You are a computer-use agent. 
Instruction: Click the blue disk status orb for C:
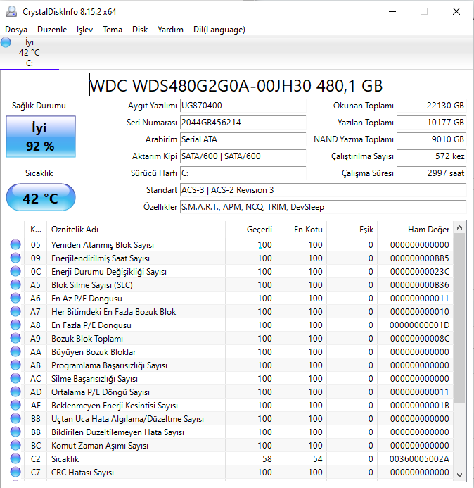[x=6, y=42]
